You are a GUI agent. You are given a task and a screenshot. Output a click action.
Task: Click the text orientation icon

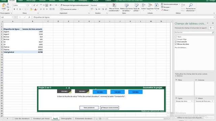click(x=51, y=5)
